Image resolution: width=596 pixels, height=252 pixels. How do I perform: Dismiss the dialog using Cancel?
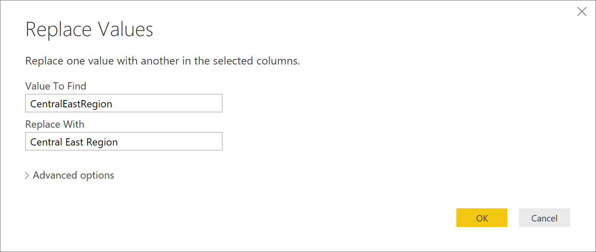coord(544,218)
